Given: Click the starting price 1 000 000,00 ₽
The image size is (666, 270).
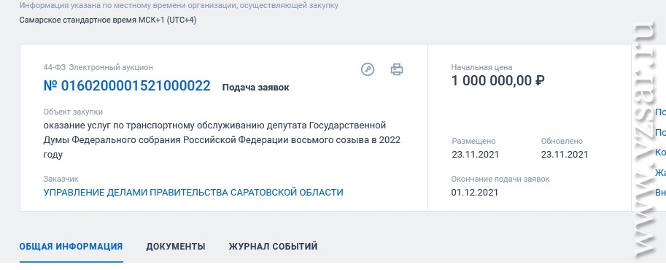Looking at the screenshot, I should pos(497,80).
